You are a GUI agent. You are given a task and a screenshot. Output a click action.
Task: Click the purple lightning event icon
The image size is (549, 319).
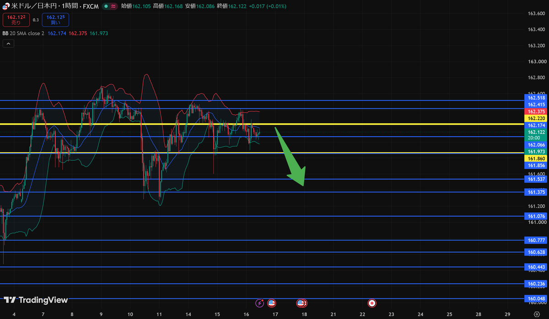260,303
